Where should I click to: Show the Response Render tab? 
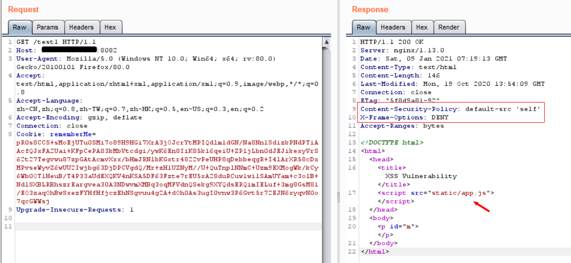click(448, 27)
